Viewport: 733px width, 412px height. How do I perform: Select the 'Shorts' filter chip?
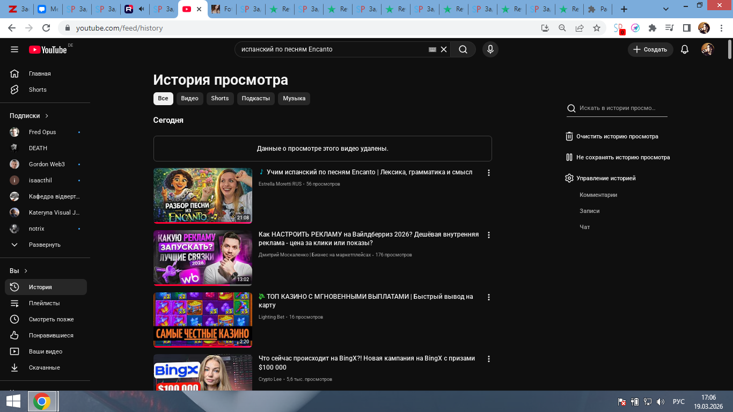coord(220,98)
